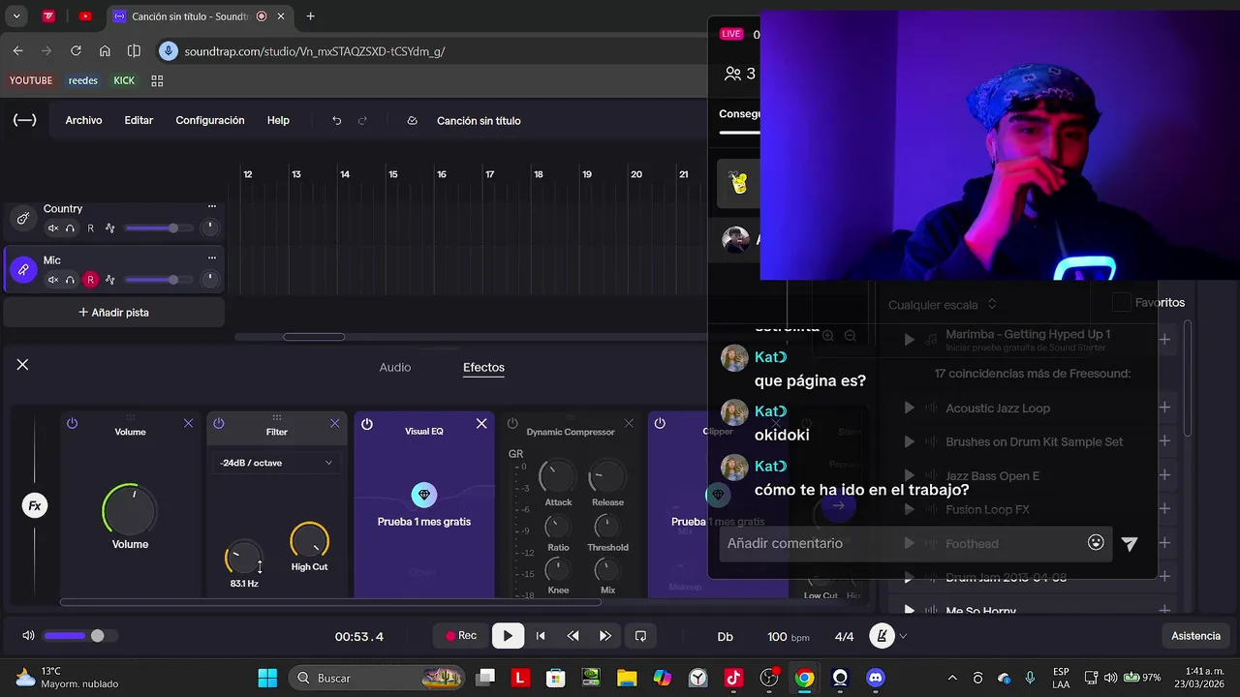This screenshot has width=1240, height=697.
Task: Click the rewind button
Action: (573, 636)
